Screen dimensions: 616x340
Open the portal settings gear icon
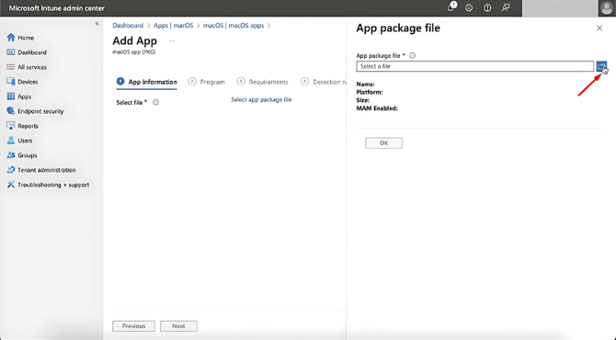click(x=469, y=8)
